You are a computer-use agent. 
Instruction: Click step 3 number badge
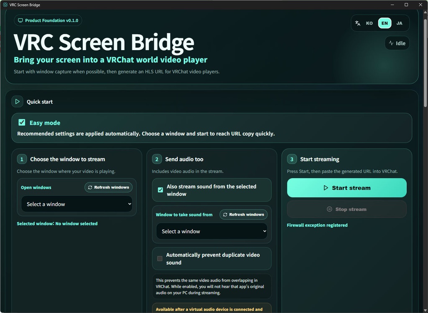coord(292,159)
